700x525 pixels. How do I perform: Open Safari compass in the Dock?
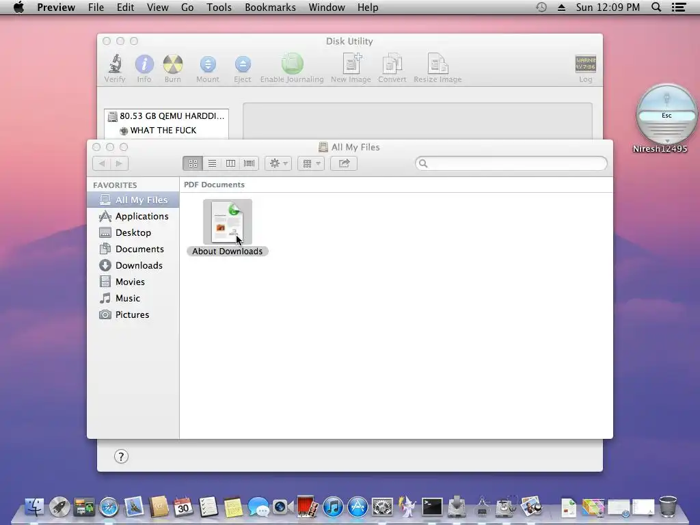click(x=109, y=507)
